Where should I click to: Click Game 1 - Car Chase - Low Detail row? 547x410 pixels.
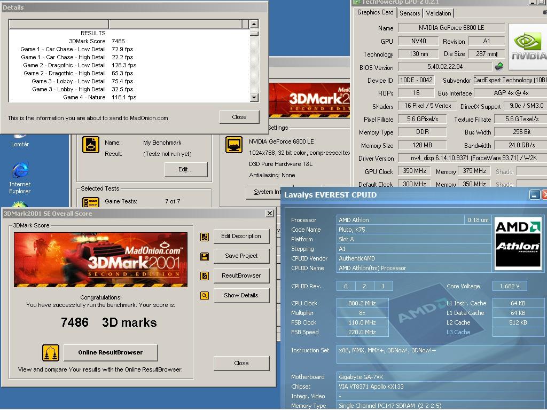click(129, 49)
